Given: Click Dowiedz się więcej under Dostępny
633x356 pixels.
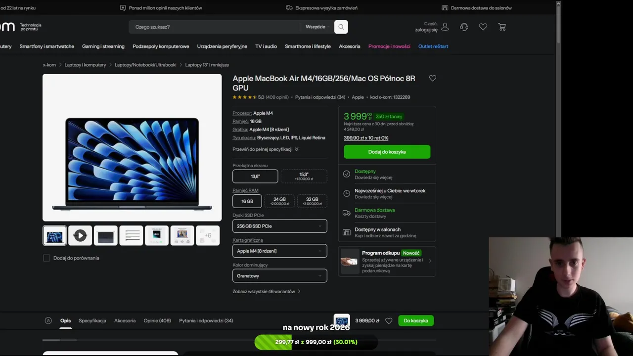Looking at the screenshot, I should coord(373,178).
